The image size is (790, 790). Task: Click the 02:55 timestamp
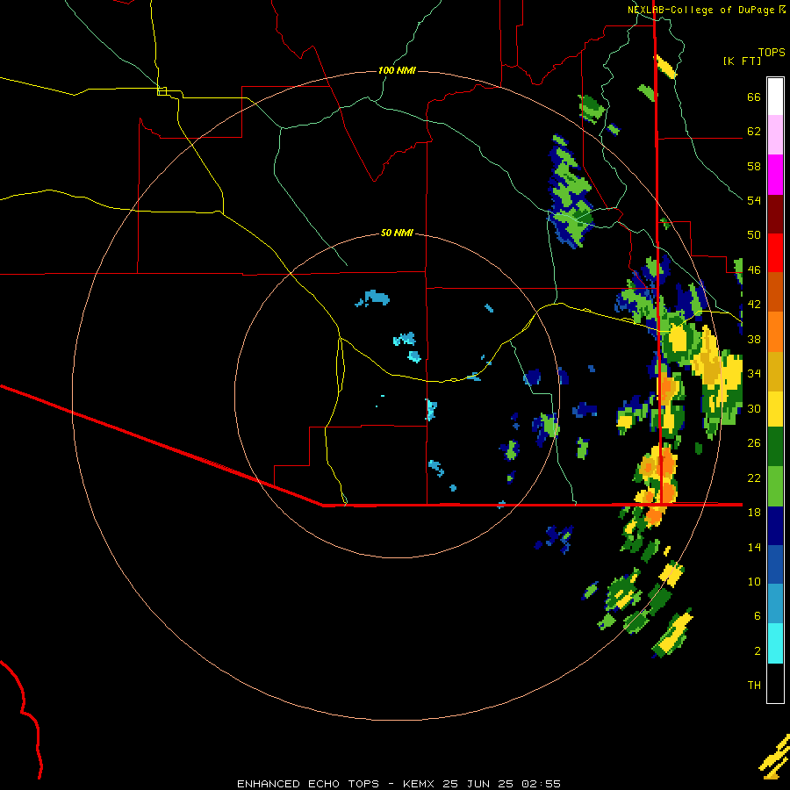click(x=541, y=784)
